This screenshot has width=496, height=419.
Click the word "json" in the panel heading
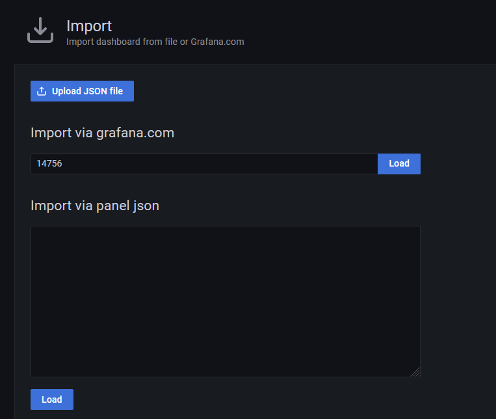[x=146, y=206]
